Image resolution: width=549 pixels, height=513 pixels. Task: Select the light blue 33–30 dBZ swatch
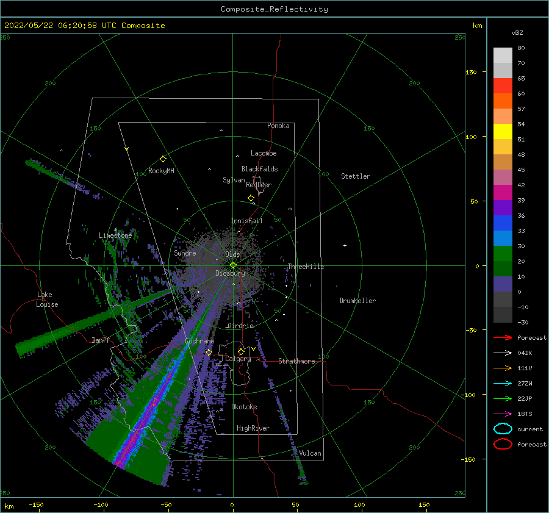(x=503, y=239)
